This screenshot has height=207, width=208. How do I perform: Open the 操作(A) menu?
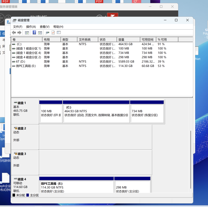[x=31, y=27]
